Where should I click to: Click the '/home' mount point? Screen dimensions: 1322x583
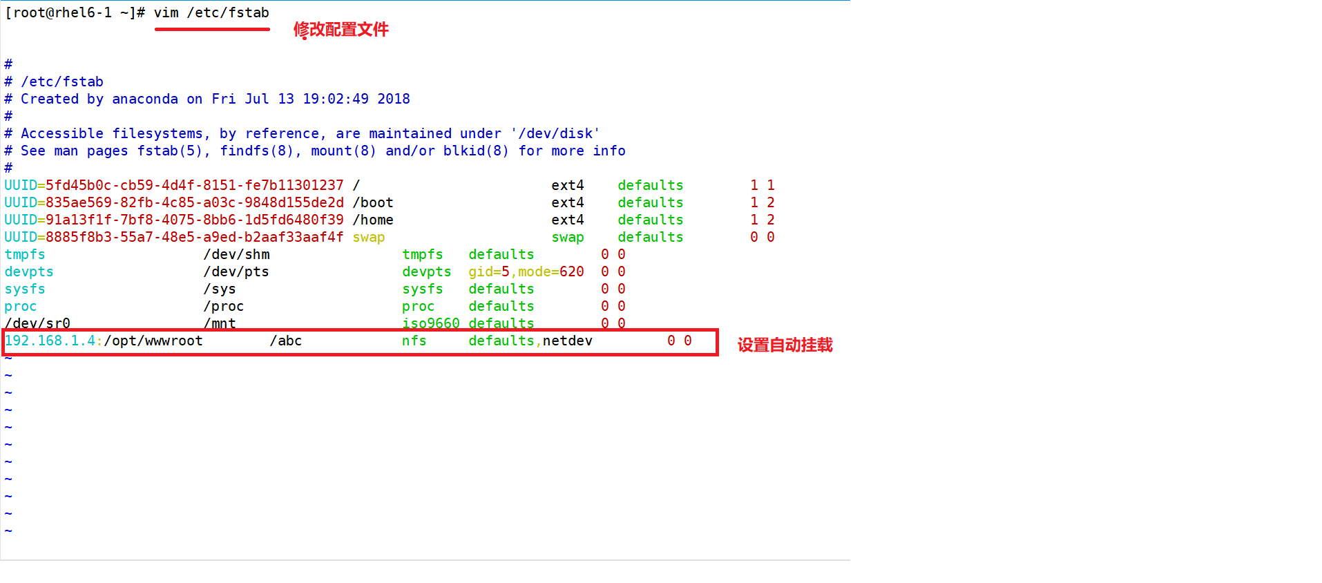coord(373,220)
